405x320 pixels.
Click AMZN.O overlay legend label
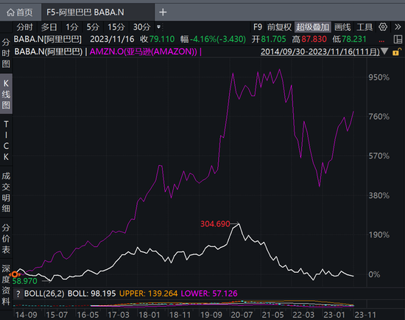(144, 52)
